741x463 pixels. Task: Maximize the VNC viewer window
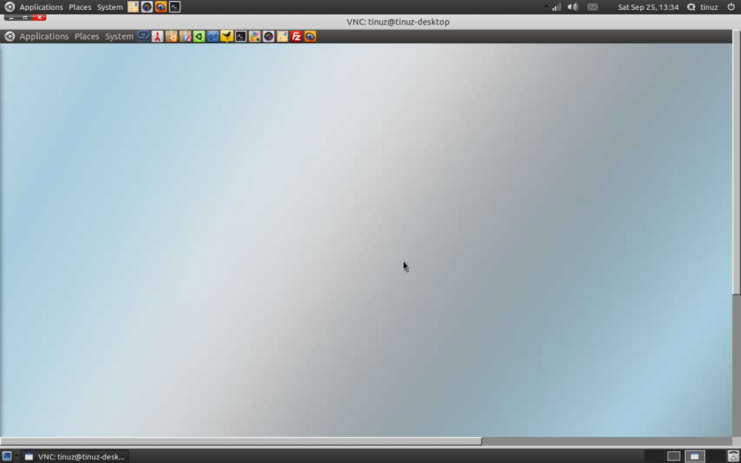[25, 17]
